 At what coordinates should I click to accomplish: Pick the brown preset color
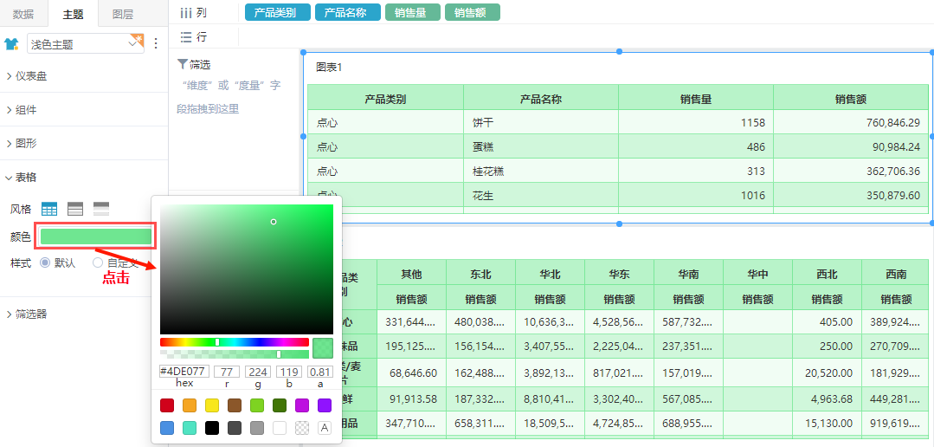point(235,405)
